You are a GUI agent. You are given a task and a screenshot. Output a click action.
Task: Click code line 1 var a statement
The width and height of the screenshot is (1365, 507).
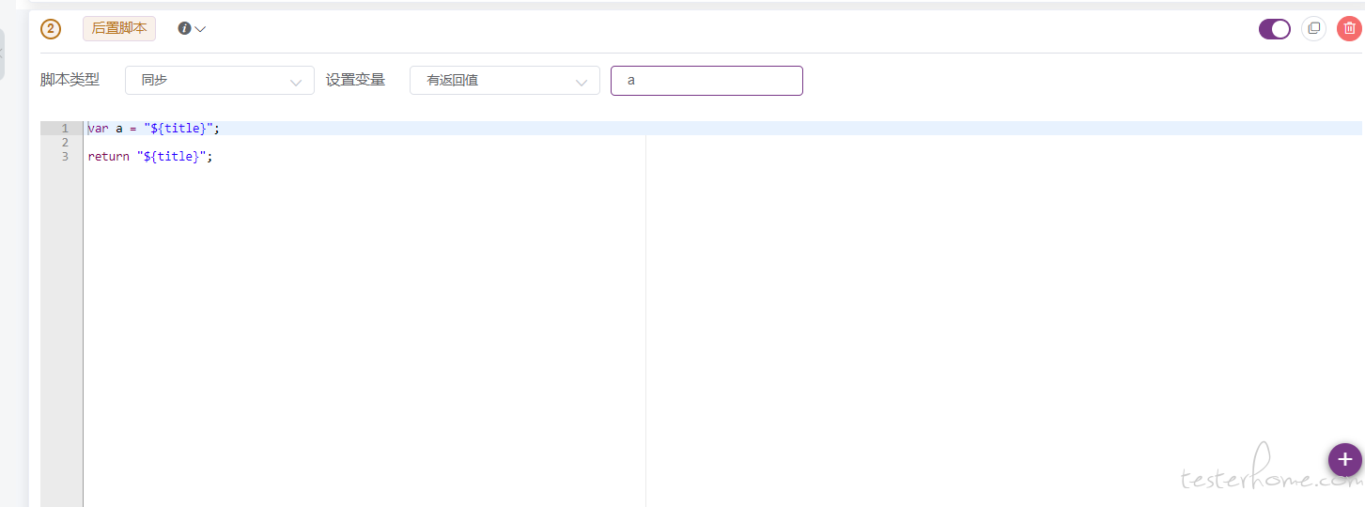(153, 129)
